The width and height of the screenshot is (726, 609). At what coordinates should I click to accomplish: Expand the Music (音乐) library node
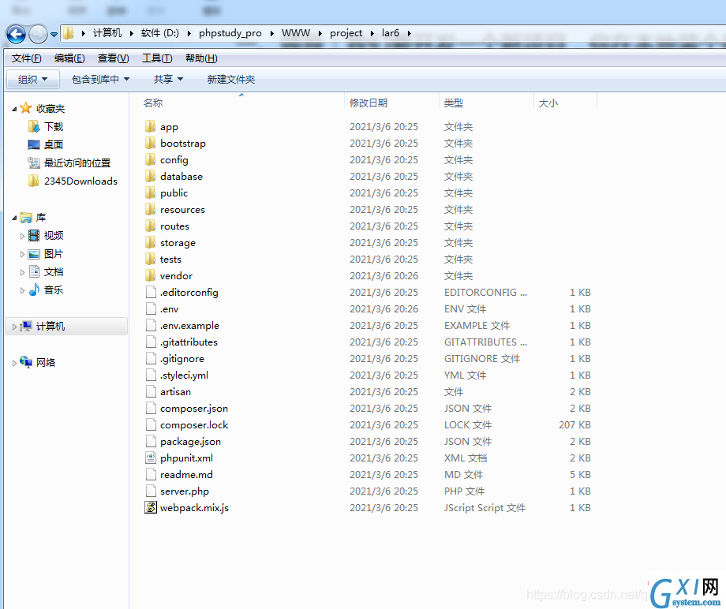coord(22,290)
